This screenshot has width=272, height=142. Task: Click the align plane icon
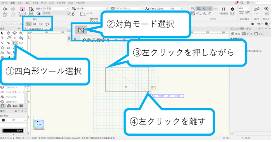[22, 9]
